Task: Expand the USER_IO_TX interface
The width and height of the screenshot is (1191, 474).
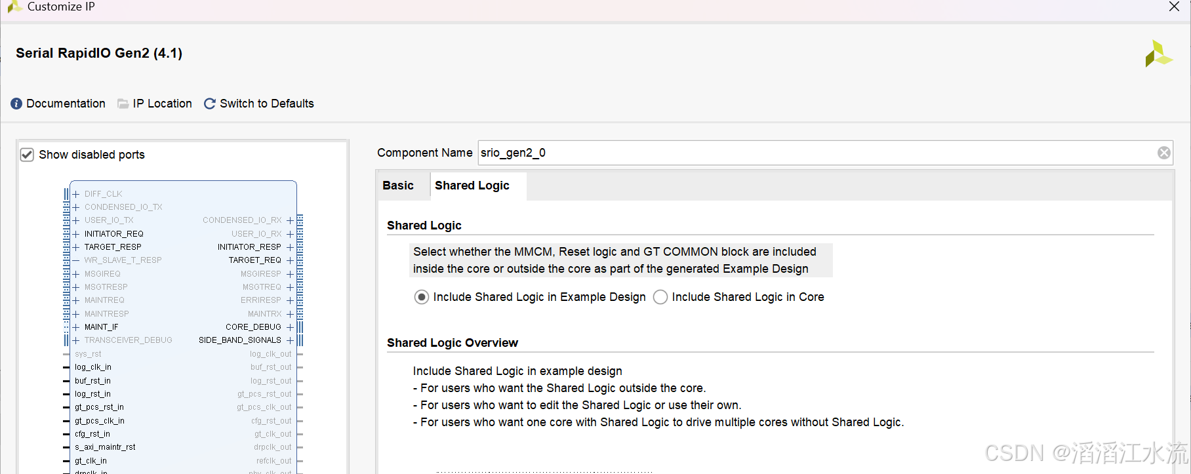Action: pos(76,220)
